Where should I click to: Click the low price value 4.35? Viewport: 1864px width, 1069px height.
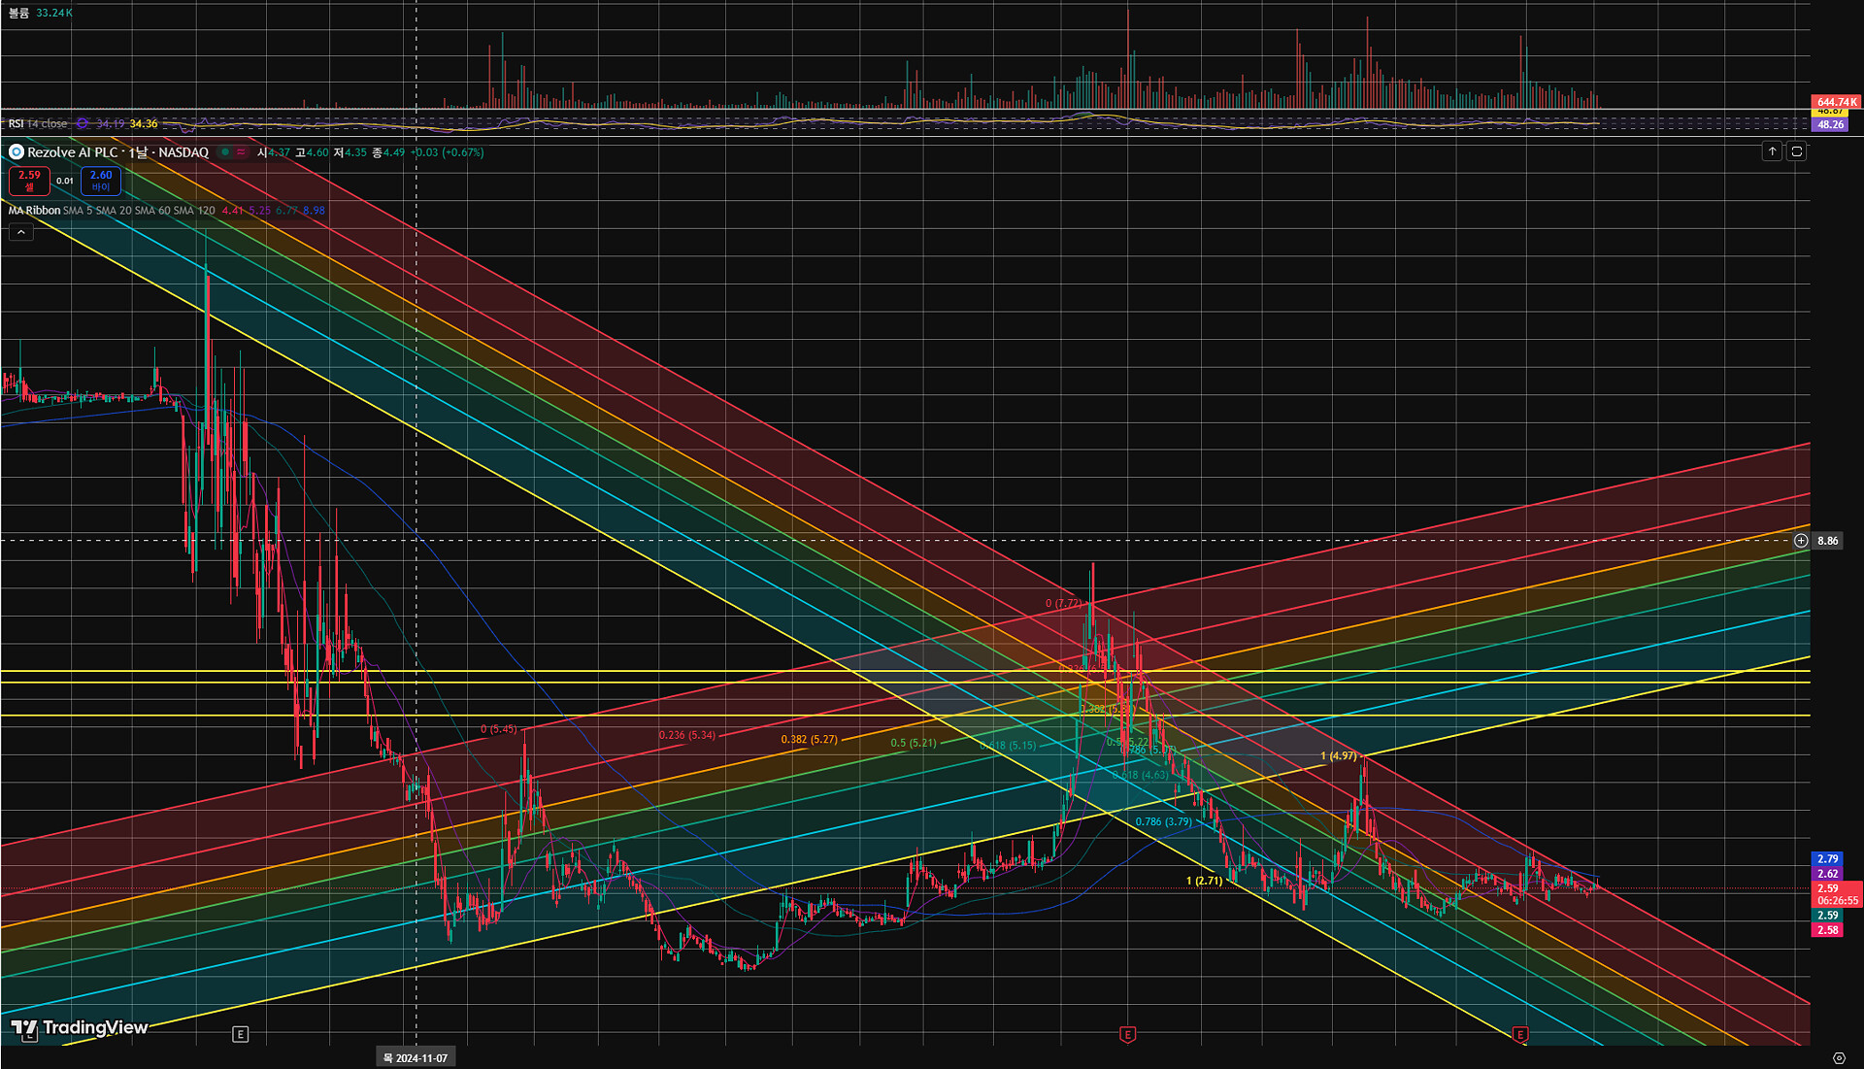click(355, 152)
